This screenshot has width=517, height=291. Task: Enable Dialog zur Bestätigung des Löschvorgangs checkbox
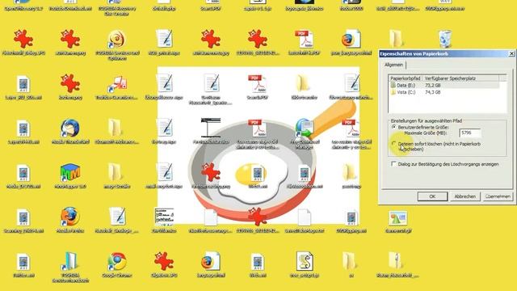(393, 163)
